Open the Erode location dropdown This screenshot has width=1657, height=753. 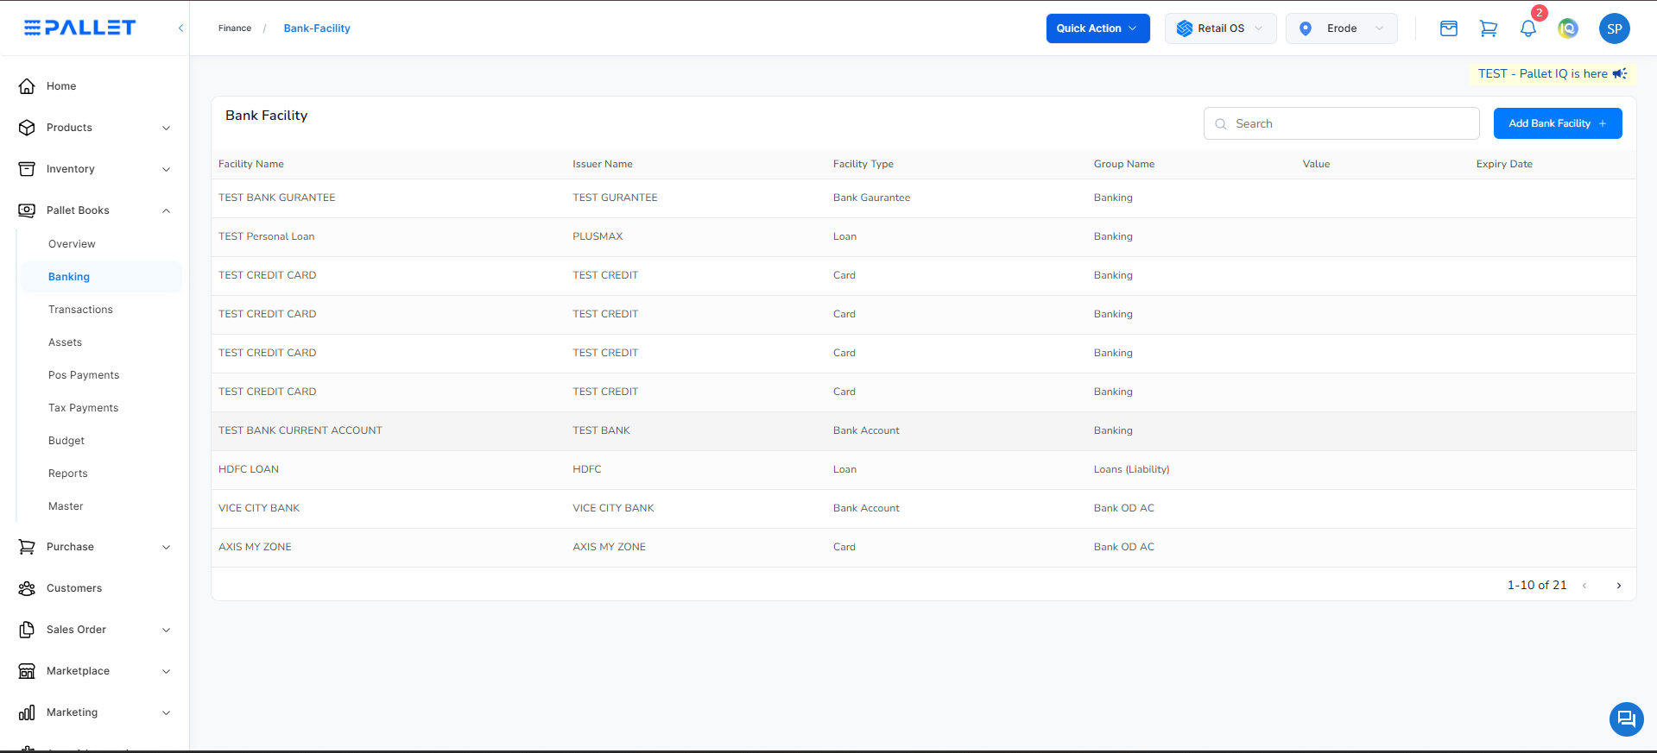(1340, 28)
